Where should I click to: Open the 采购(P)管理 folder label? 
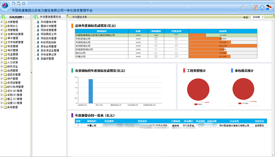[15, 95]
